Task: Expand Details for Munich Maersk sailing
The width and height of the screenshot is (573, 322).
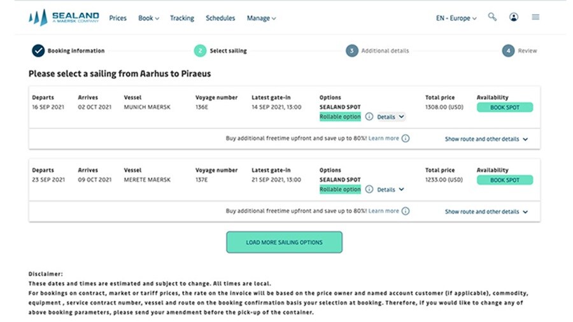Action: pyautogui.click(x=391, y=117)
